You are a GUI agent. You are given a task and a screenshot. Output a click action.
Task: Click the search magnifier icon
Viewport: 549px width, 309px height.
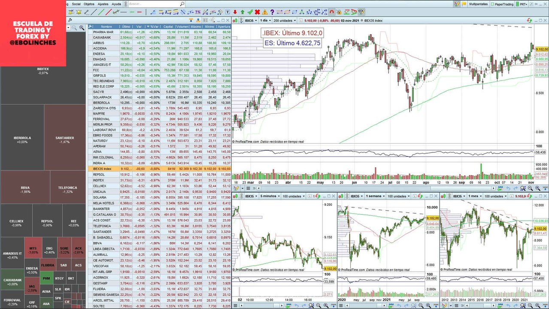pos(182,4)
